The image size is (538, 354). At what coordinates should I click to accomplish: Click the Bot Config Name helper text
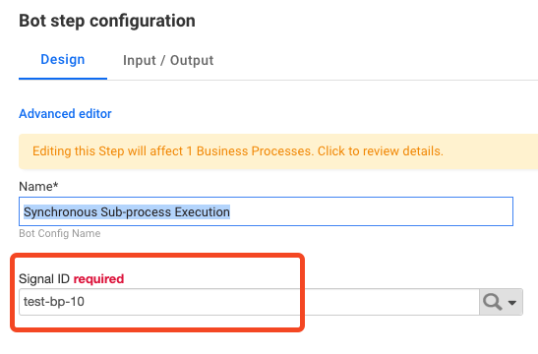coord(60,234)
